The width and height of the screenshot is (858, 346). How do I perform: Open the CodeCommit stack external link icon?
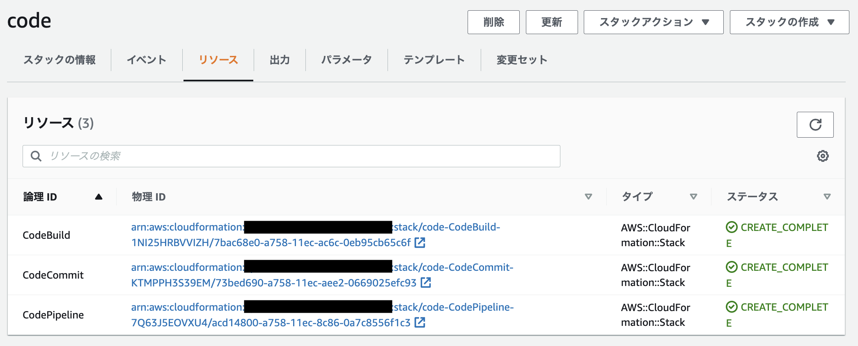[x=426, y=283]
